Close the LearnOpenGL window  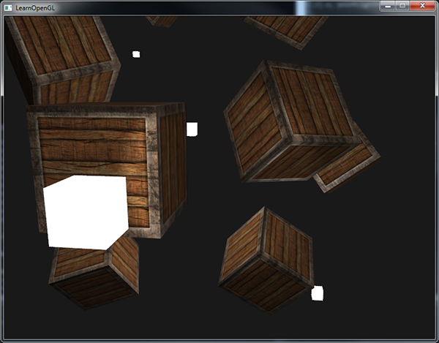click(x=424, y=6)
